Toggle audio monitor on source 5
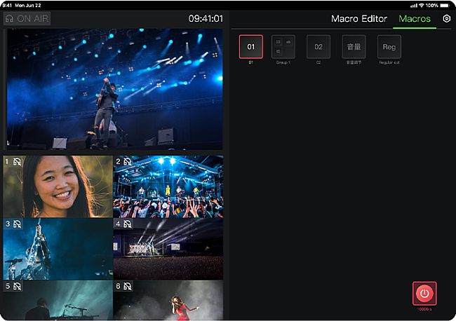The image size is (456, 321). click(x=17, y=287)
